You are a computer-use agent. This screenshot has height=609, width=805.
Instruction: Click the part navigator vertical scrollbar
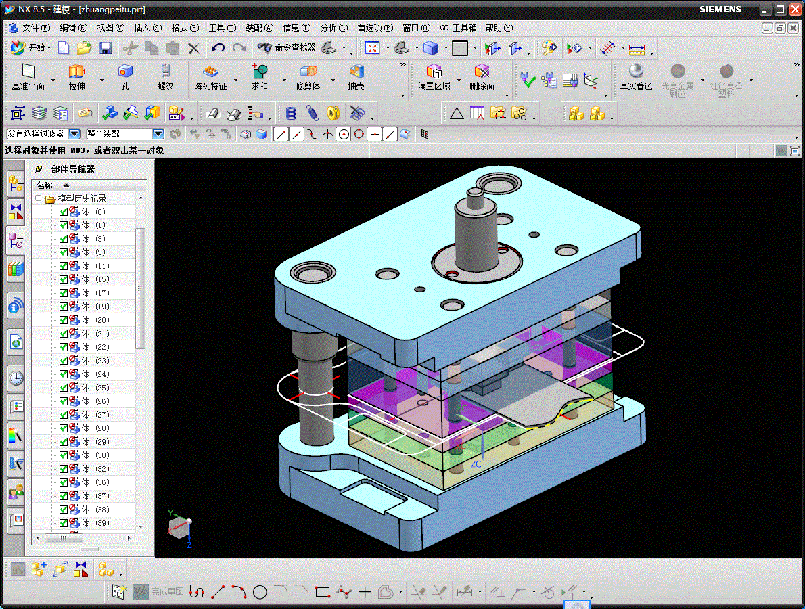(141, 288)
